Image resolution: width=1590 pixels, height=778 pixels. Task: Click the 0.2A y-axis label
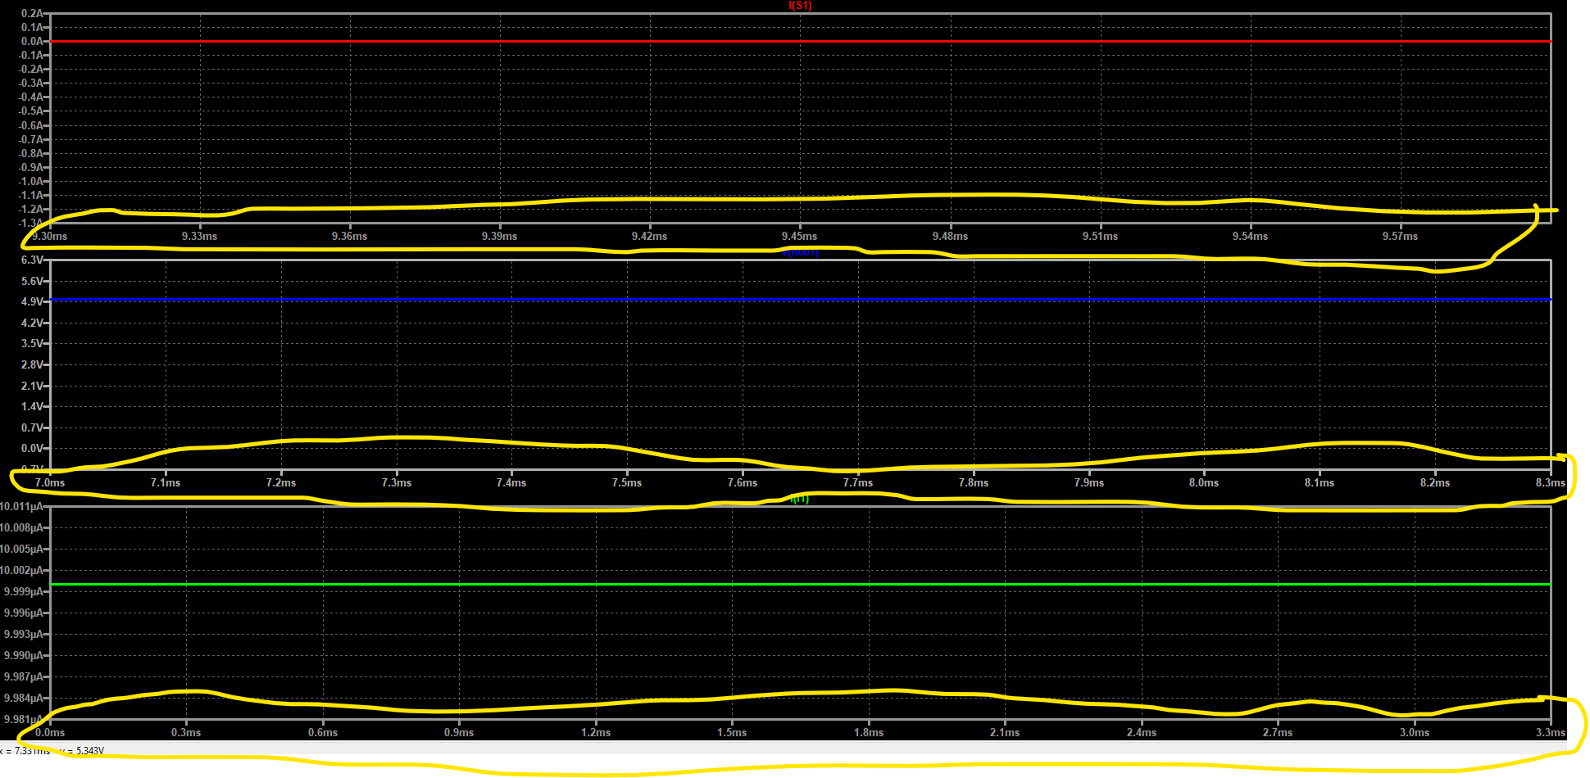click(31, 13)
